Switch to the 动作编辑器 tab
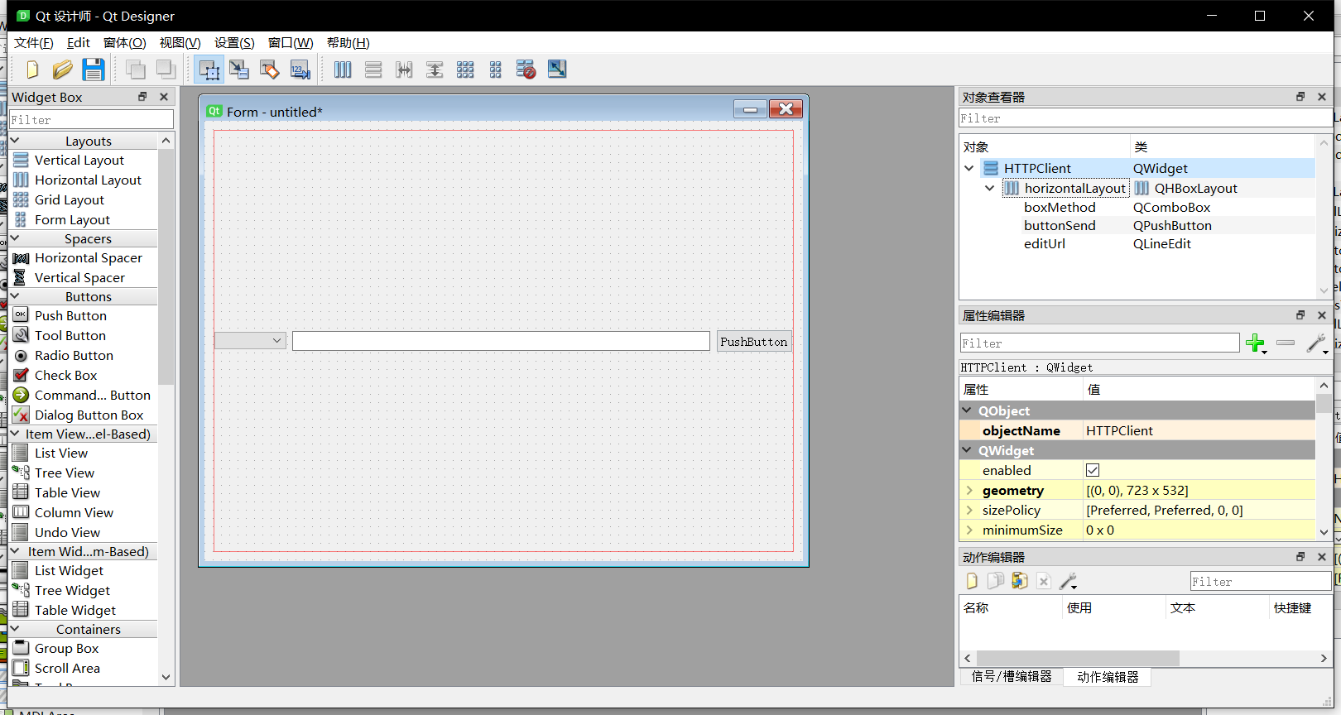Screen dimensions: 1341x715 tap(1108, 677)
